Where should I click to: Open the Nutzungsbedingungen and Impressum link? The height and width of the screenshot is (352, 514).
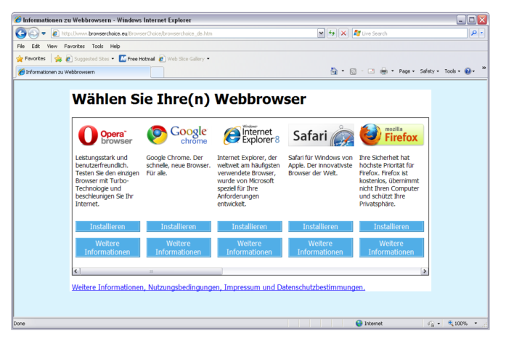point(218,288)
